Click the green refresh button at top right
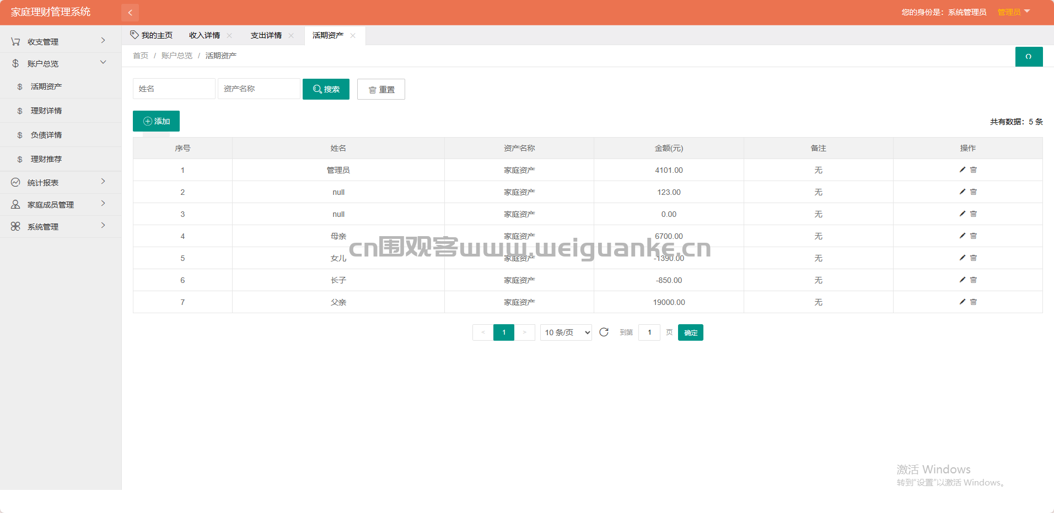Viewport: 1054px width, 513px height. (1029, 57)
